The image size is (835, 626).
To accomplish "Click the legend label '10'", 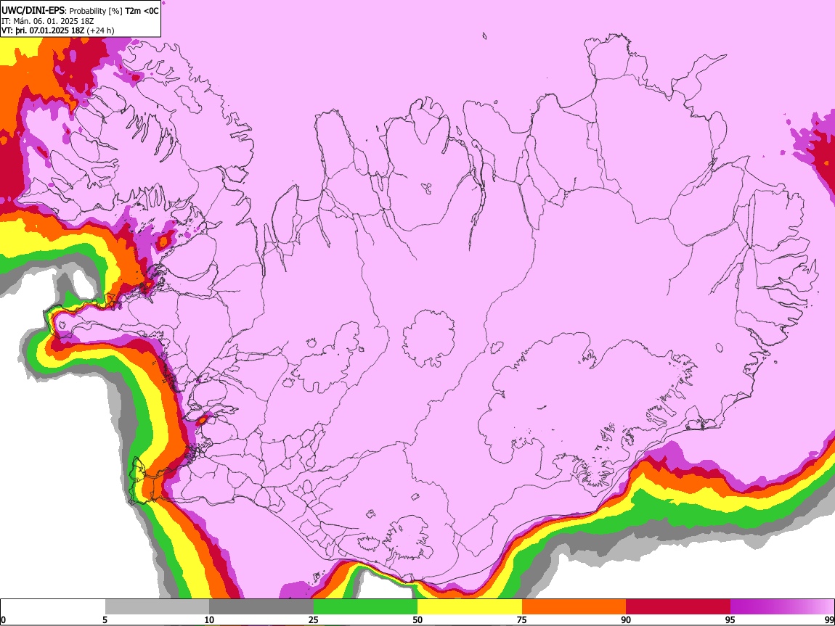I will click(209, 619).
